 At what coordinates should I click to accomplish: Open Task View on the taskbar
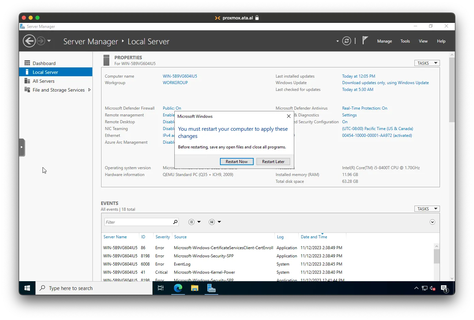(x=161, y=288)
